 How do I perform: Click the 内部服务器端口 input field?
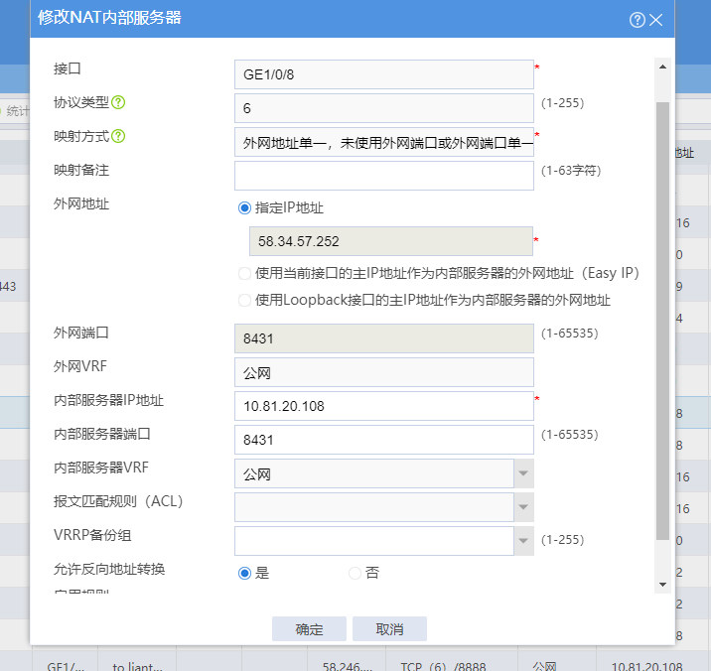[x=384, y=440]
